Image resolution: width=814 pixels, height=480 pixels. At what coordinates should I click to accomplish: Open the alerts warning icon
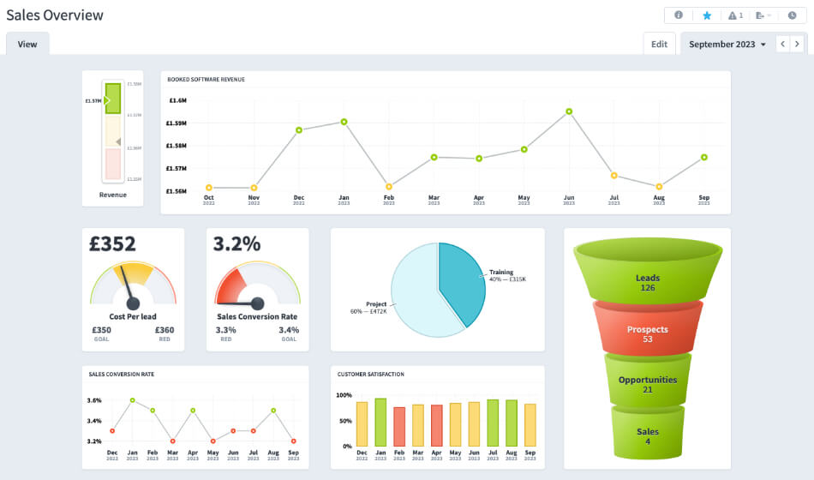[734, 15]
